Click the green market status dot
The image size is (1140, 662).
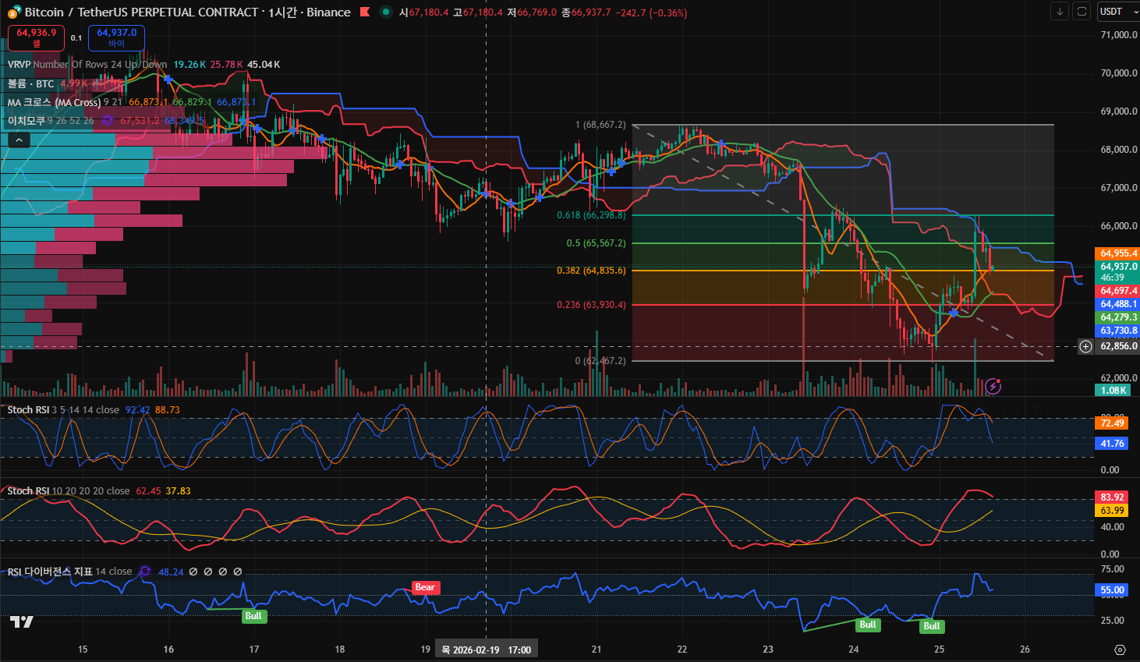385,12
